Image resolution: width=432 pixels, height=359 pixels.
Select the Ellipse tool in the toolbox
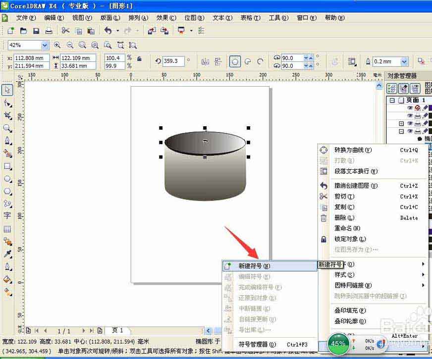point(7,179)
